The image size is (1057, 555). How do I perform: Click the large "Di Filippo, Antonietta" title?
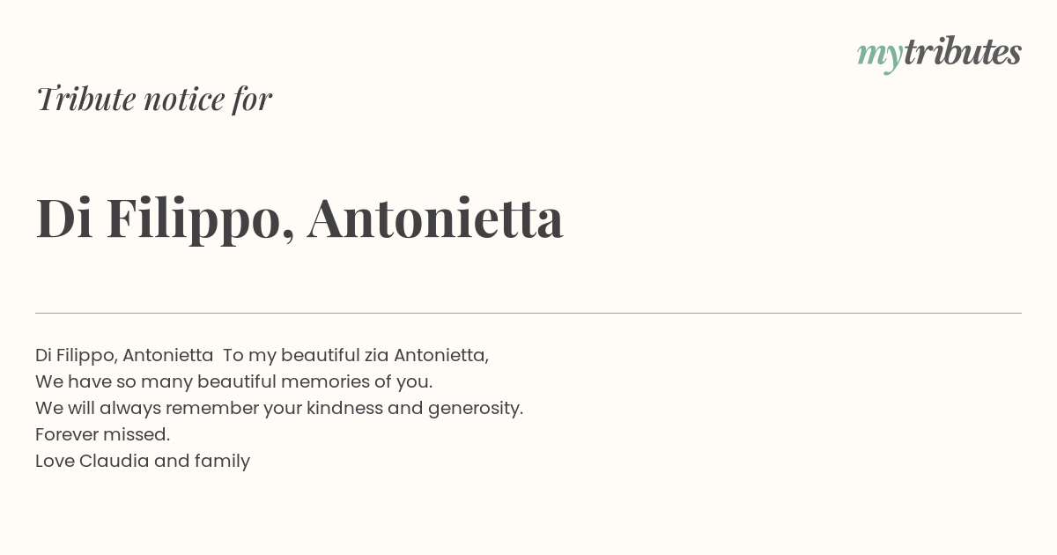coord(299,218)
